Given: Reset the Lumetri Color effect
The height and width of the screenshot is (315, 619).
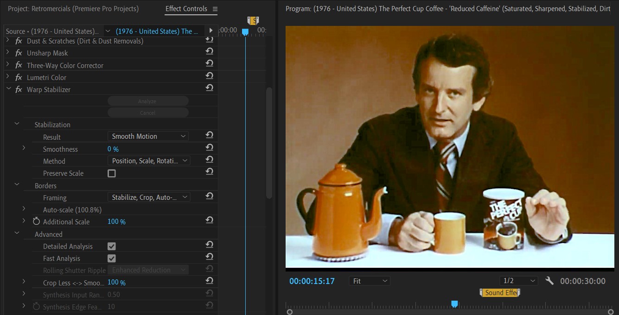Looking at the screenshot, I should tap(210, 75).
